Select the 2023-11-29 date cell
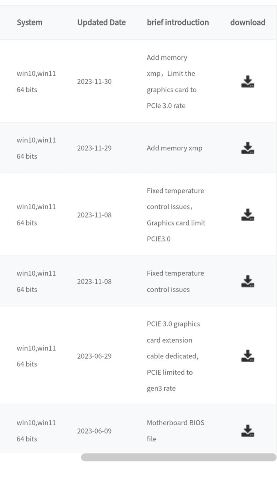 (94, 148)
